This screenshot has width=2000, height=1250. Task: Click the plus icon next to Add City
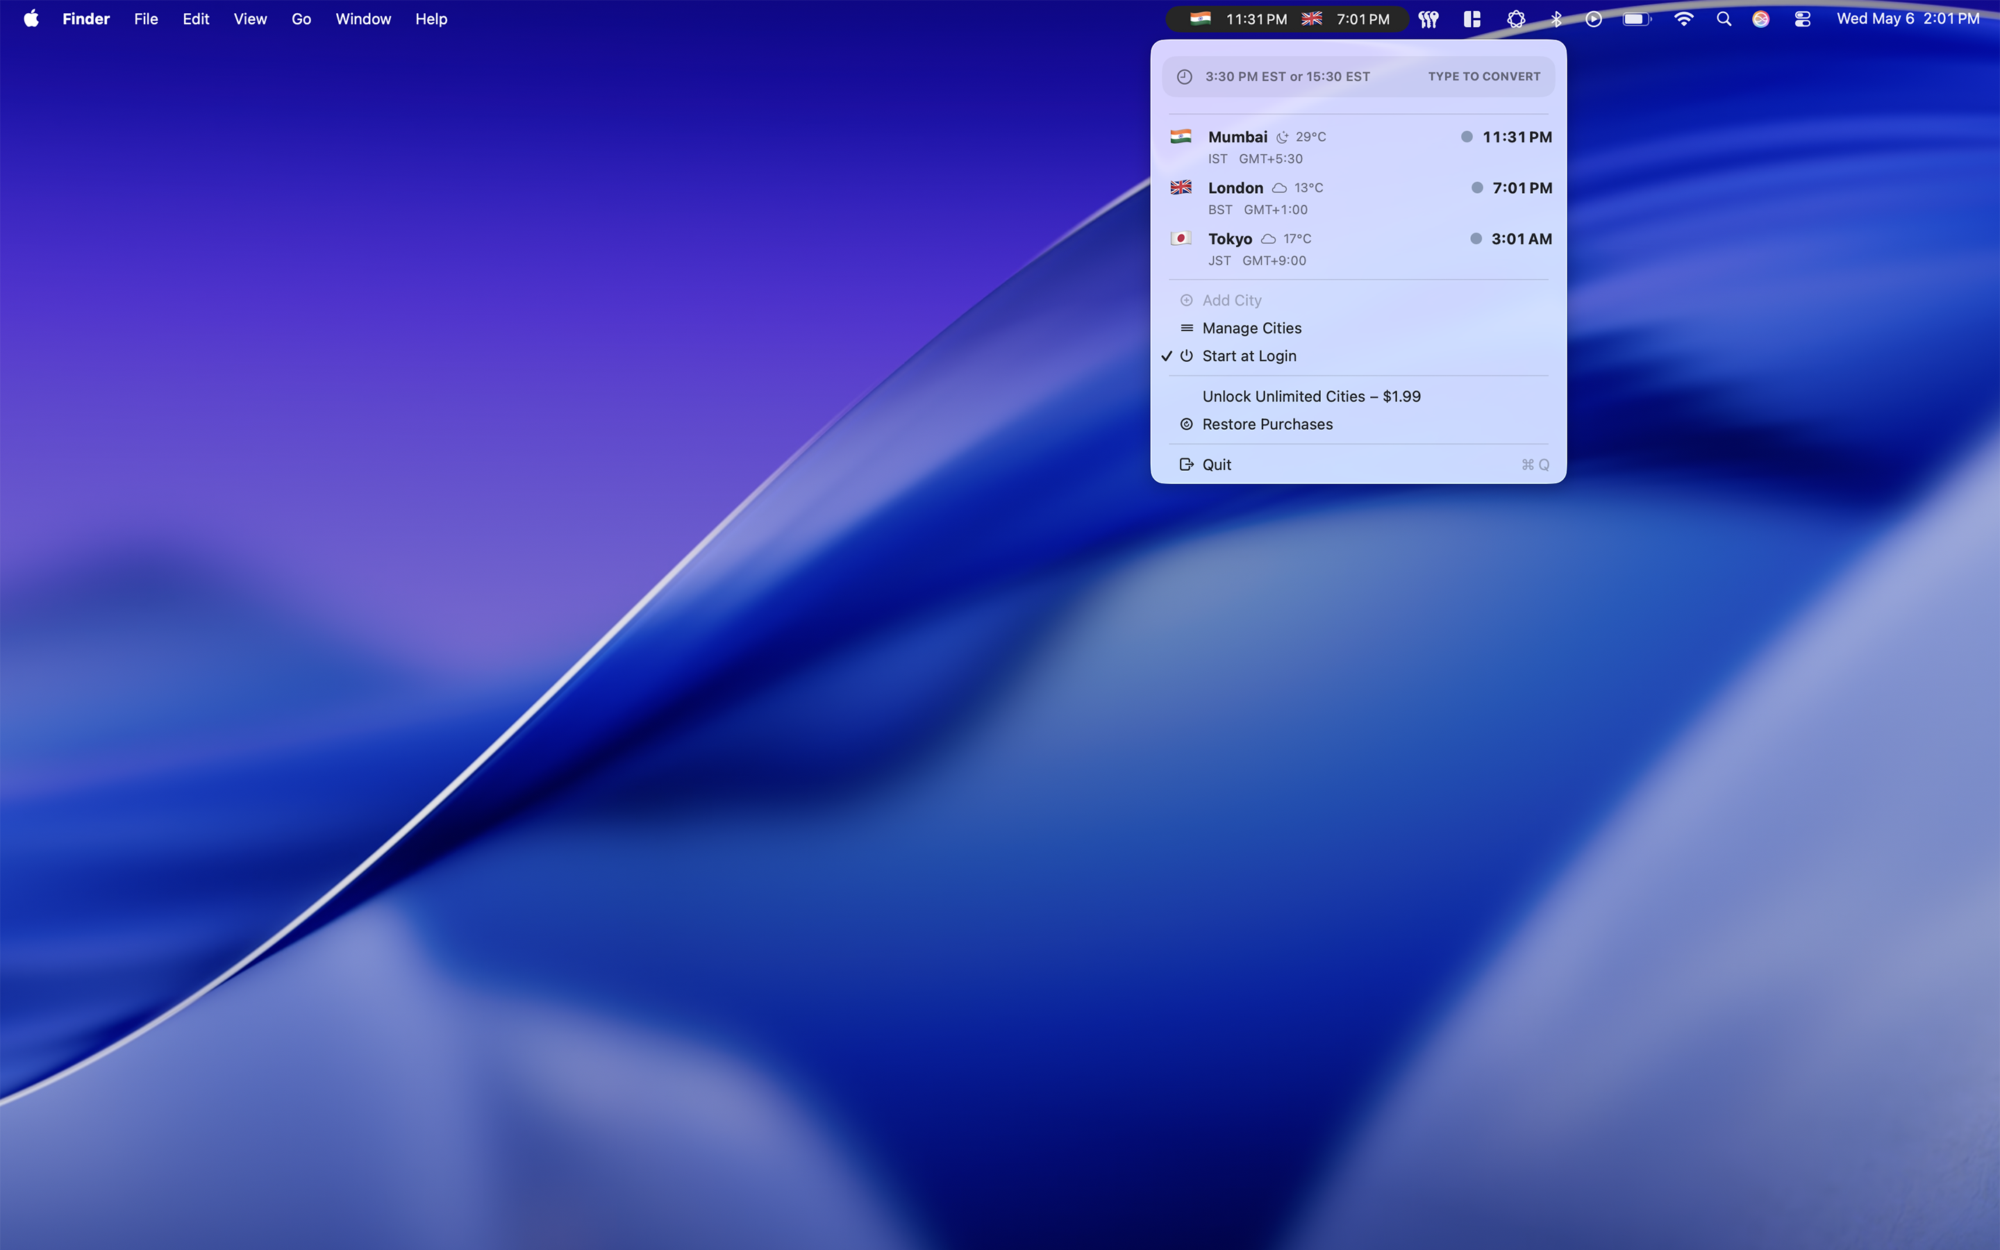(1186, 300)
